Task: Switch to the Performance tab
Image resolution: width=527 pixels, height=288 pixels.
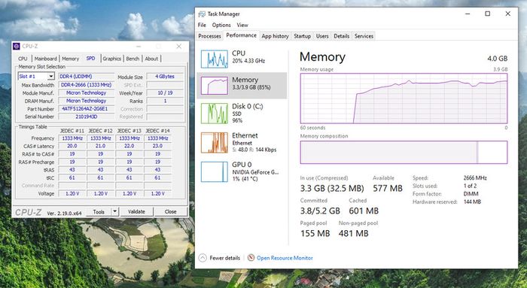Action: click(241, 35)
